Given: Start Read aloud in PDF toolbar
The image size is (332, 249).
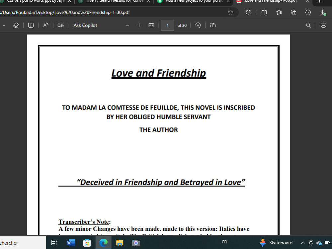Looking at the screenshot, I should pos(46,26).
